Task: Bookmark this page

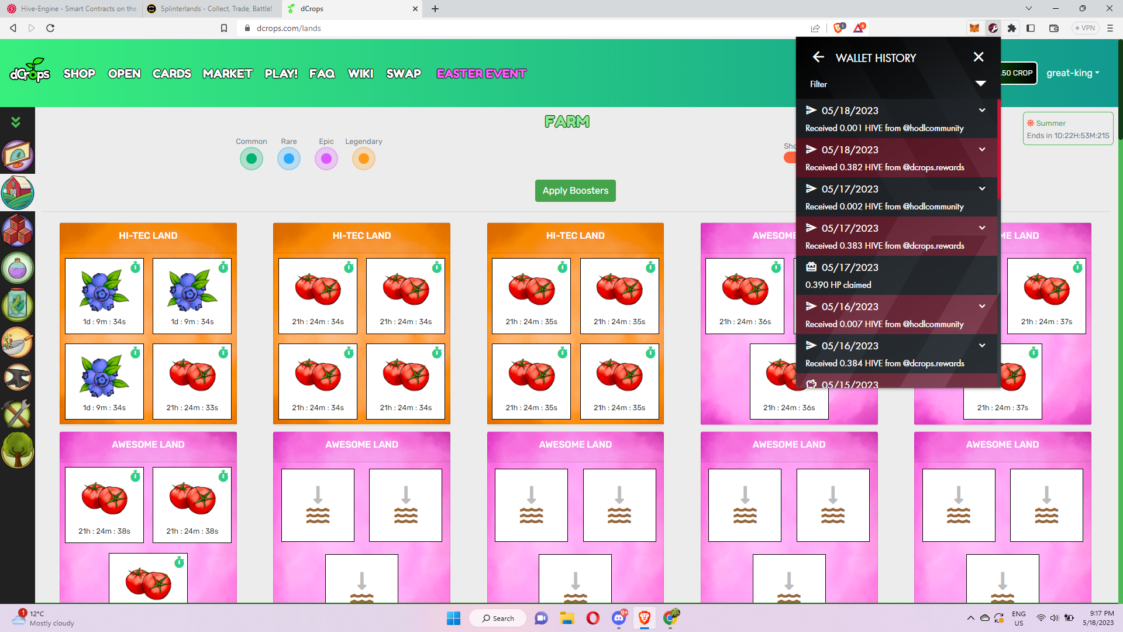Action: (x=224, y=28)
